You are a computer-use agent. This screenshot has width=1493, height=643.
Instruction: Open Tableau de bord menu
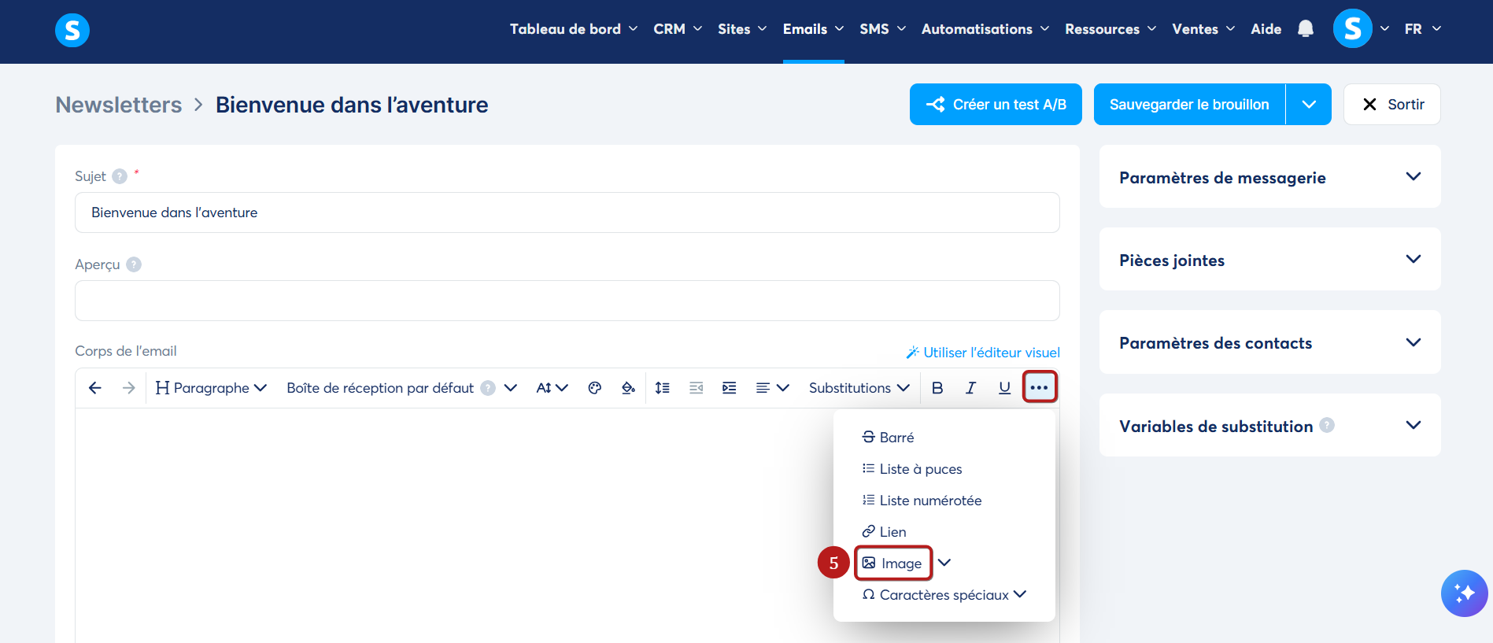pos(574,29)
